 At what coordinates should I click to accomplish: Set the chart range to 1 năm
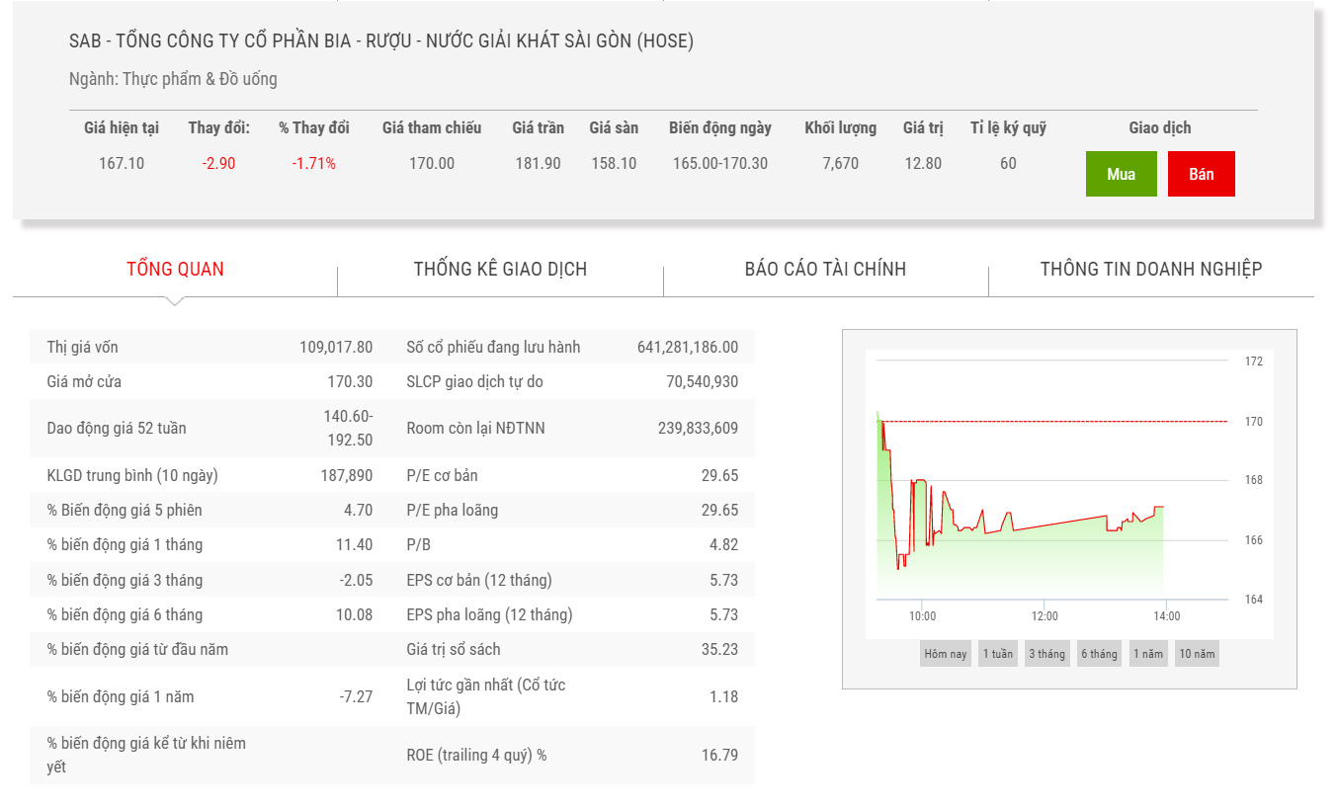pos(1147,654)
